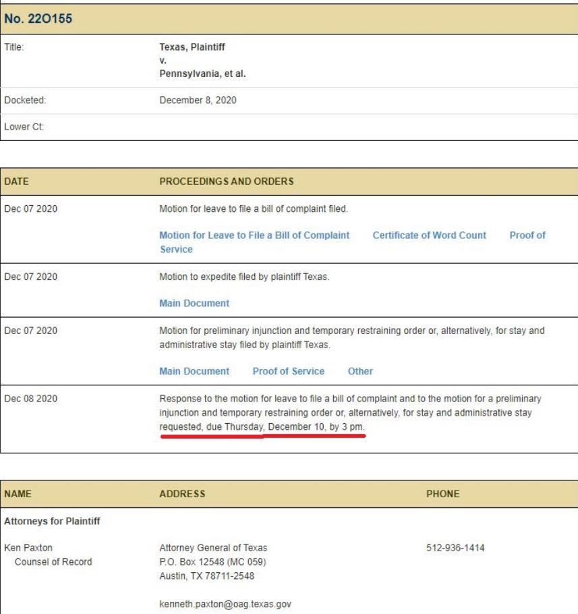This screenshot has width=578, height=614.
Task: Click the NAME column header
Action: [18, 494]
